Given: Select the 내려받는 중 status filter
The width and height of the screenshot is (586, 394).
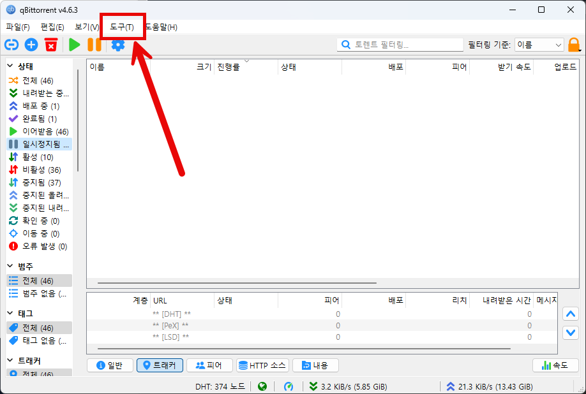Looking at the screenshot, I should 39,93.
